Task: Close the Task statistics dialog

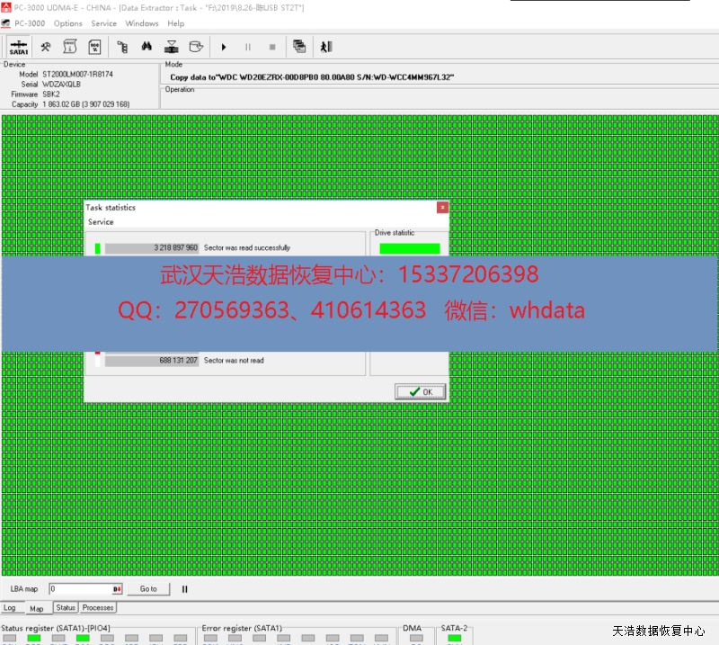Action: coord(441,207)
